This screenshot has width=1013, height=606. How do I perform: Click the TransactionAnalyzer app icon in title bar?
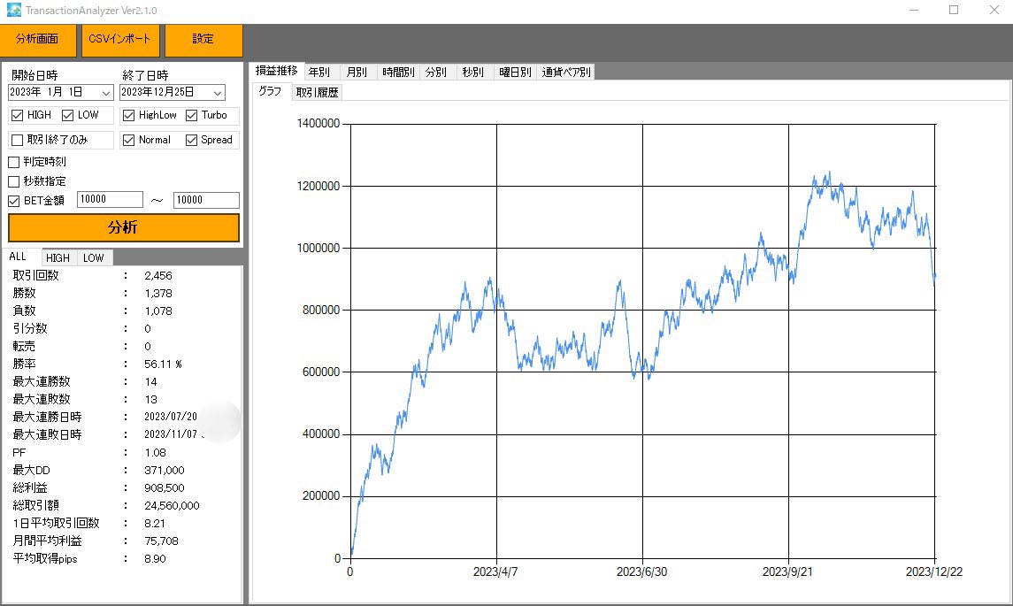coord(13,10)
